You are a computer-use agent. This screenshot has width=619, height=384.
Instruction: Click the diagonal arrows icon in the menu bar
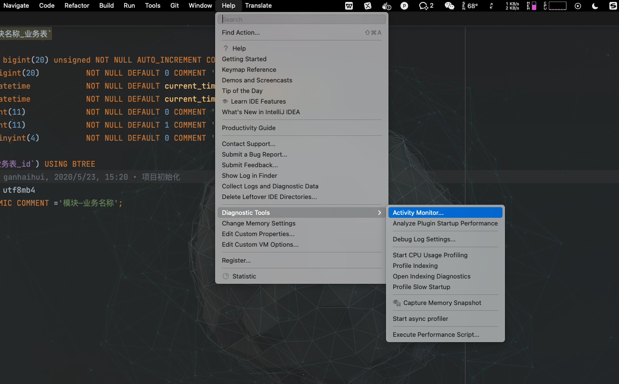[x=491, y=6]
